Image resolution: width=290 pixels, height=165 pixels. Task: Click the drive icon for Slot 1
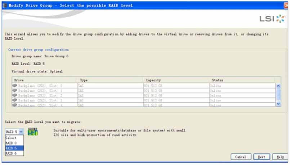coord(15,90)
